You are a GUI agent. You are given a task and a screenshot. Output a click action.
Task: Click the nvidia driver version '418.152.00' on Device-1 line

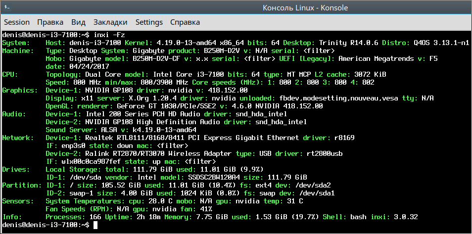[x=228, y=90]
